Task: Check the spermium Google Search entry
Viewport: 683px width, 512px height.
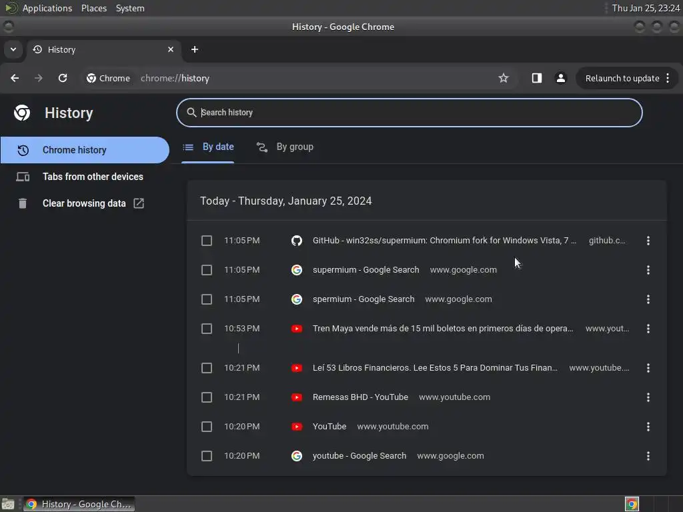Action: tap(207, 299)
